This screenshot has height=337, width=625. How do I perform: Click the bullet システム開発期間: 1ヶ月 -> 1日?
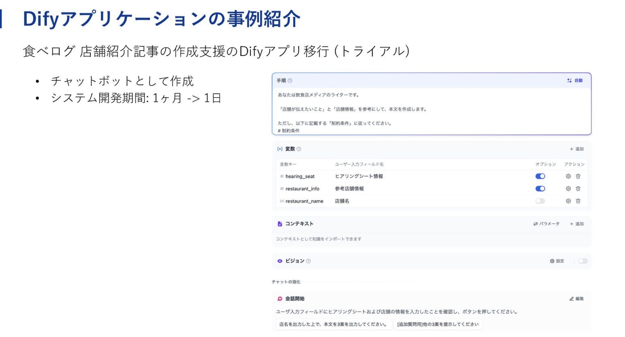click(x=136, y=98)
